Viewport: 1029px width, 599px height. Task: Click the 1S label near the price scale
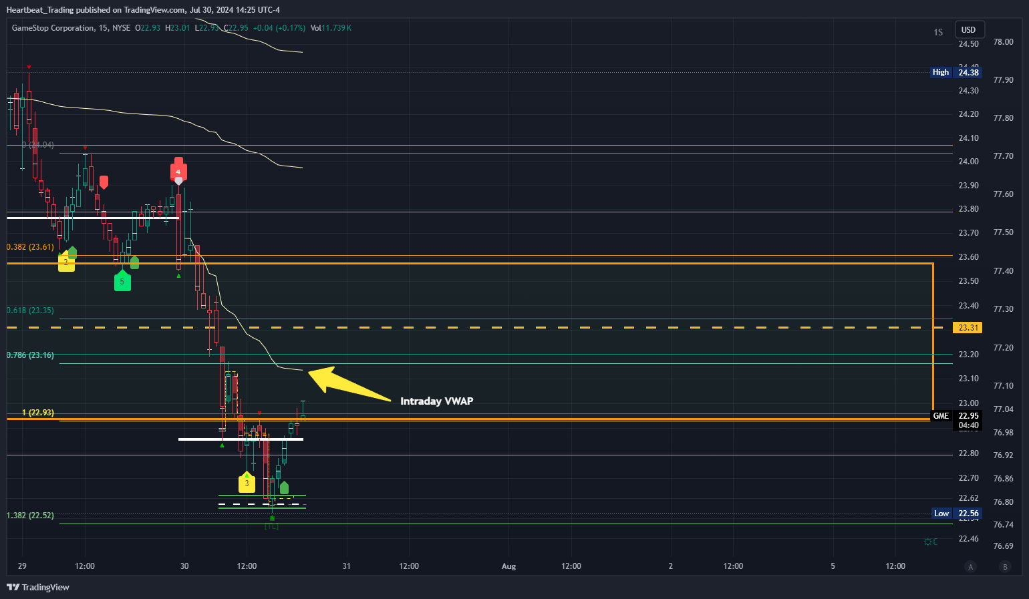[x=938, y=32]
